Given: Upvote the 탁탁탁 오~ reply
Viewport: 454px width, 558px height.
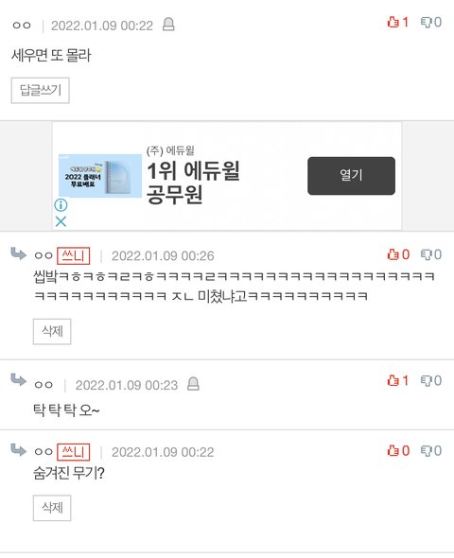Looking at the screenshot, I should [x=398, y=380].
